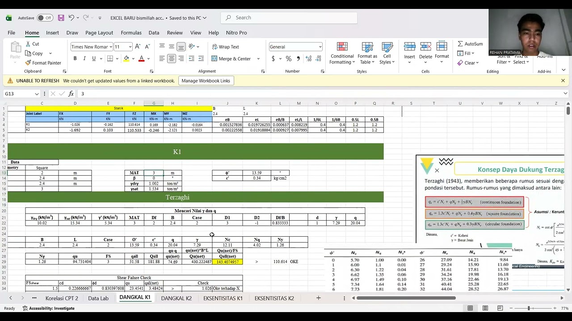Increase font size with the larger A
Screen dimensions: 572x321
[138, 47]
